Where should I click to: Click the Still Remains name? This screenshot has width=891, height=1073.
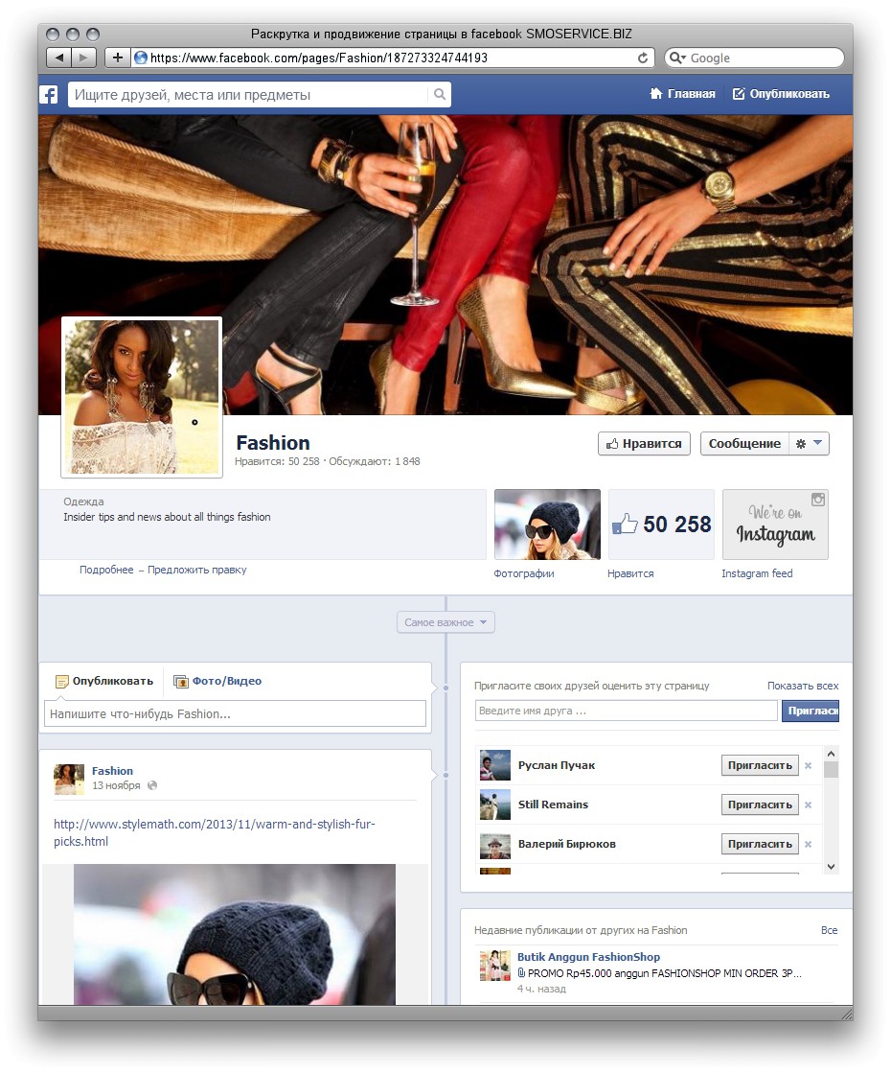[x=553, y=805]
